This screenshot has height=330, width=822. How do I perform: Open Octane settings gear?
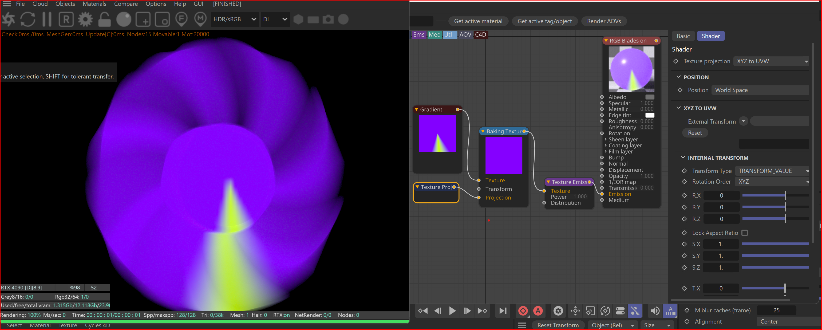tap(85, 19)
